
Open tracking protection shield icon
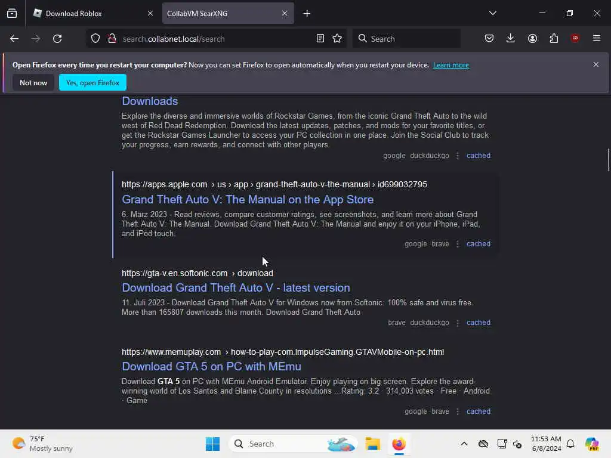[95, 39]
